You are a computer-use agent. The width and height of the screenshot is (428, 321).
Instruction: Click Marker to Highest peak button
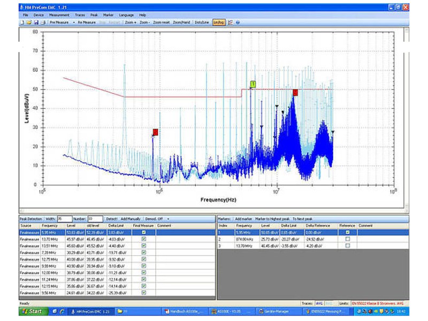coord(272,219)
